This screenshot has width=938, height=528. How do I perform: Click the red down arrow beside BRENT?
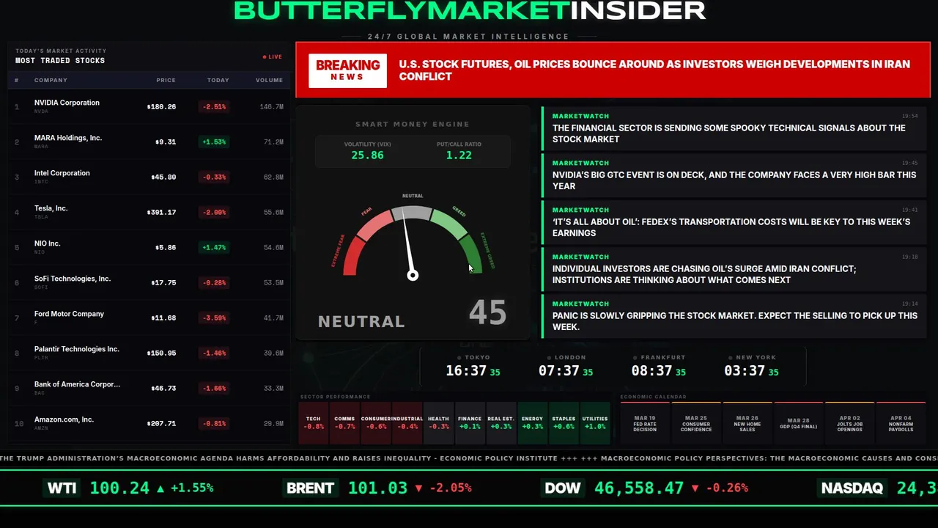point(418,488)
